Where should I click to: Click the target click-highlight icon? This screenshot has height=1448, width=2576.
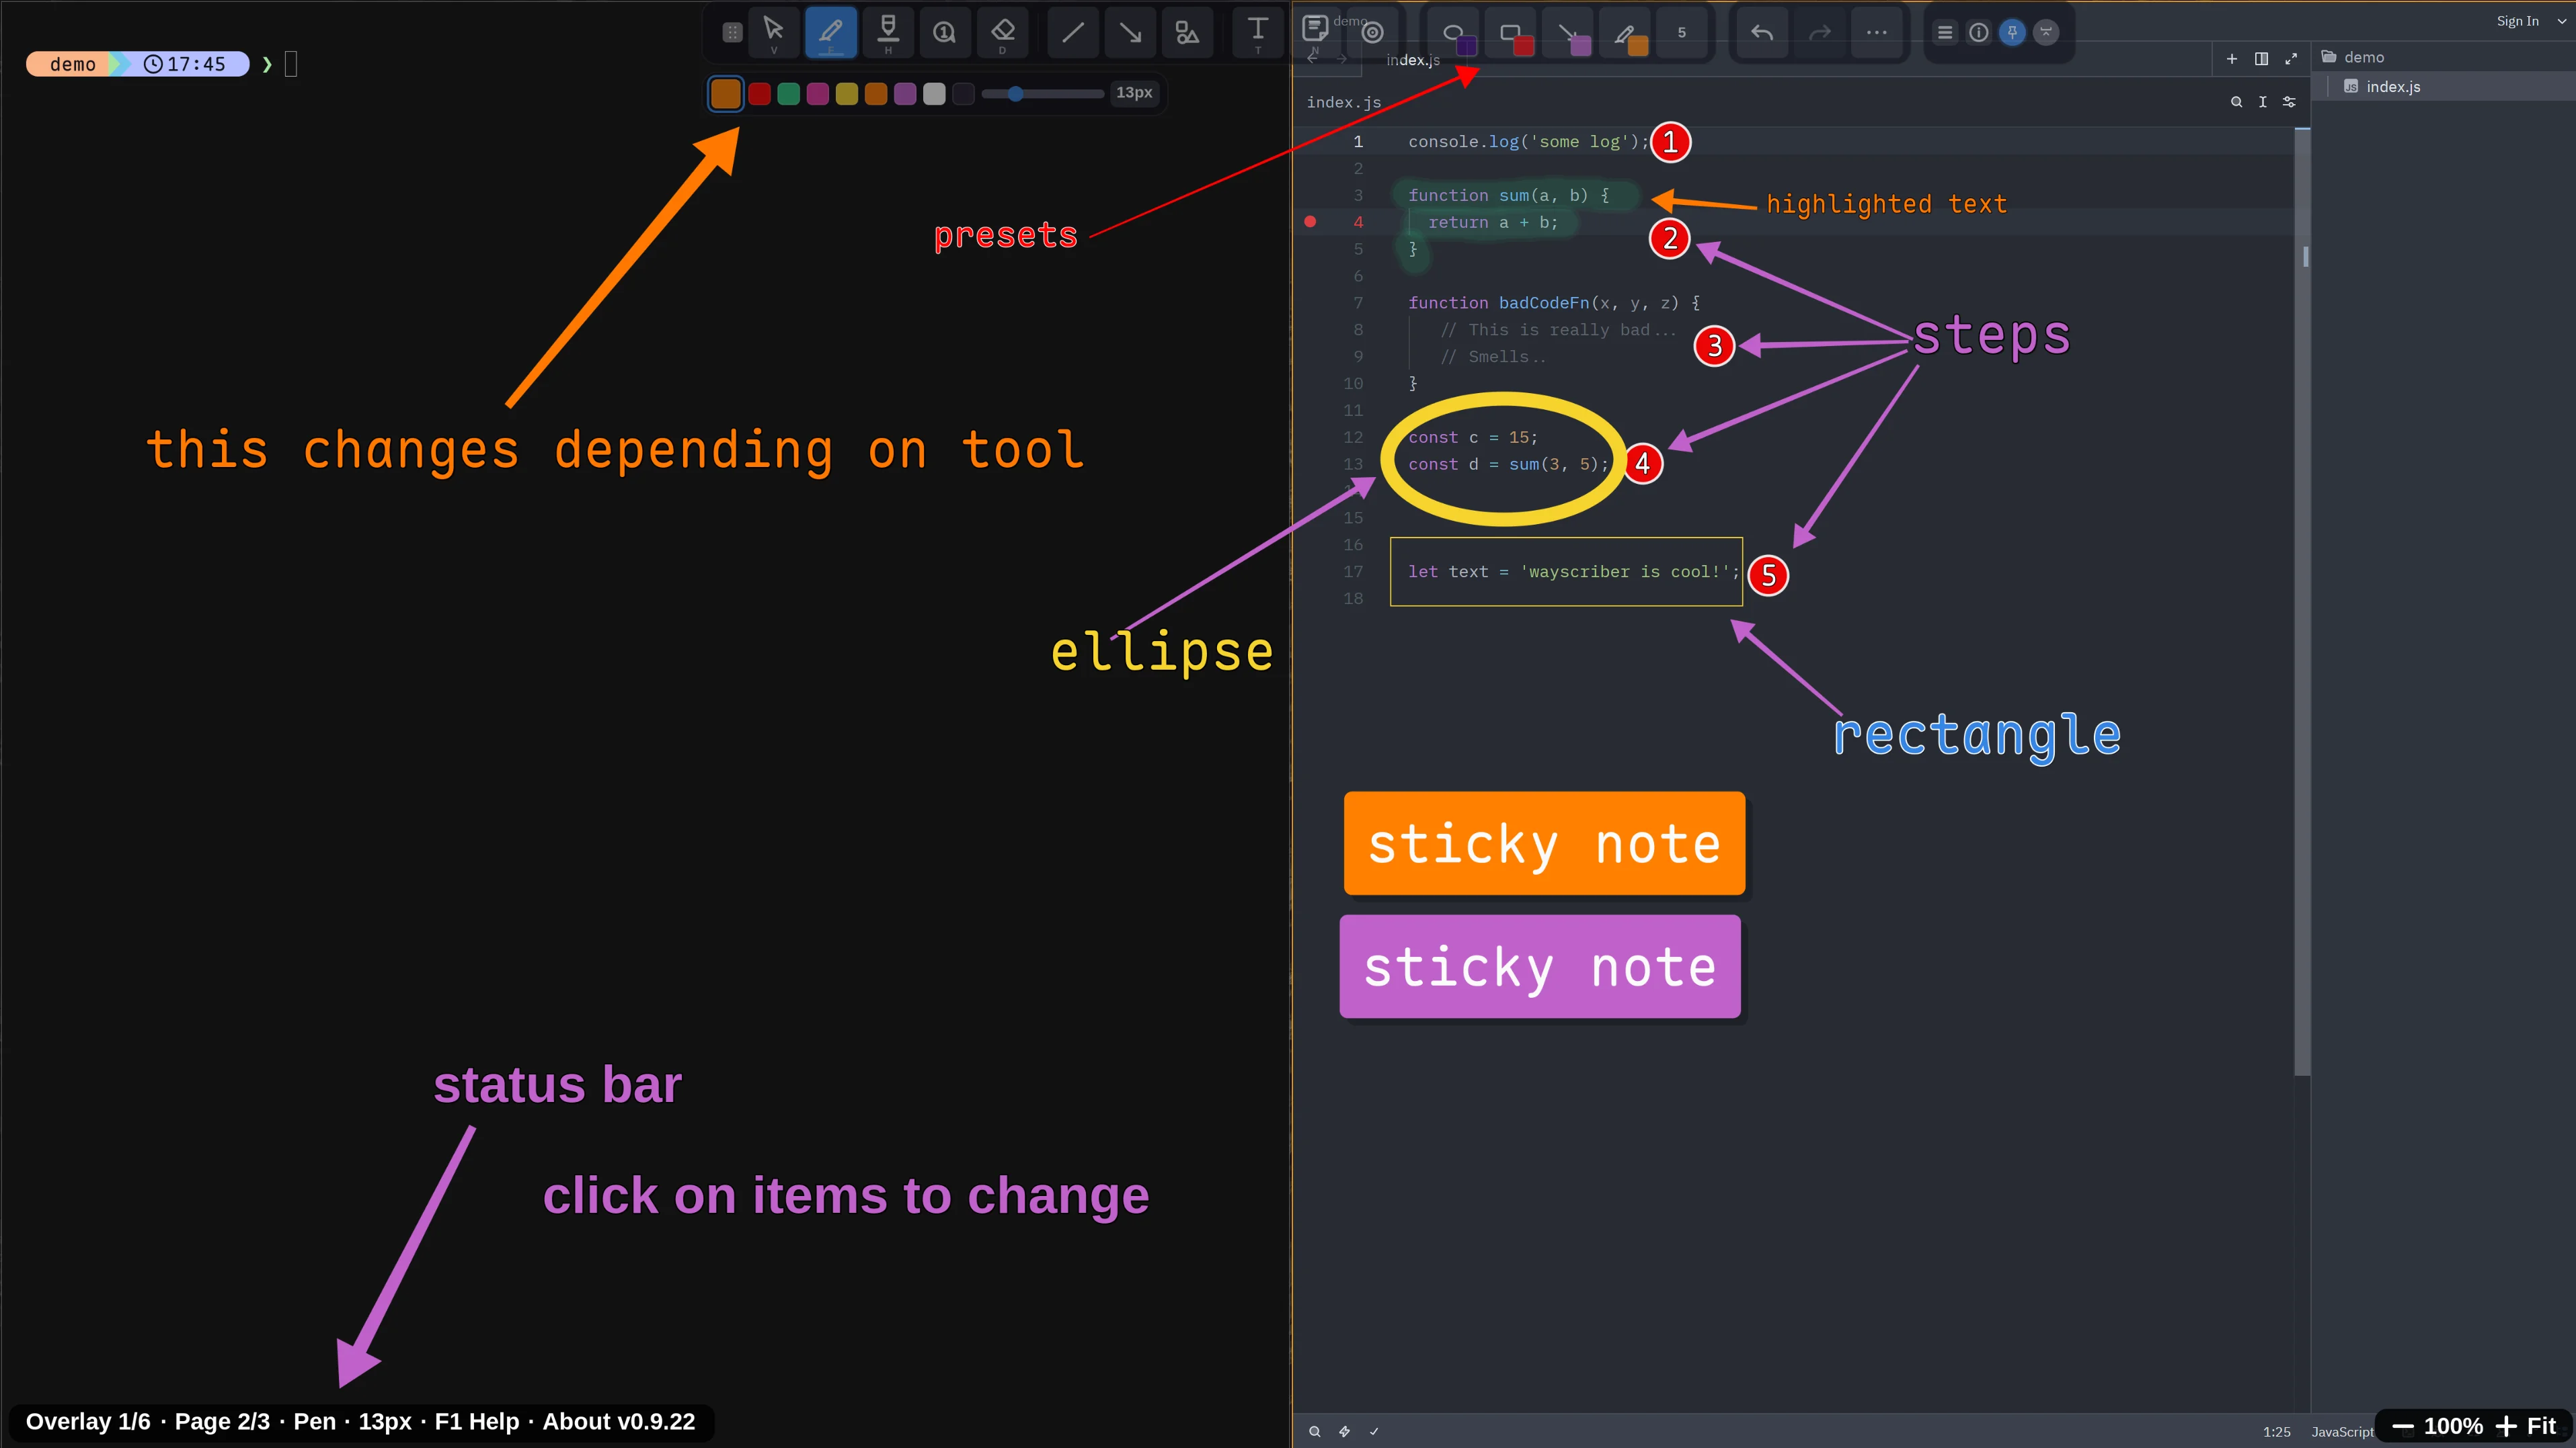(1373, 32)
